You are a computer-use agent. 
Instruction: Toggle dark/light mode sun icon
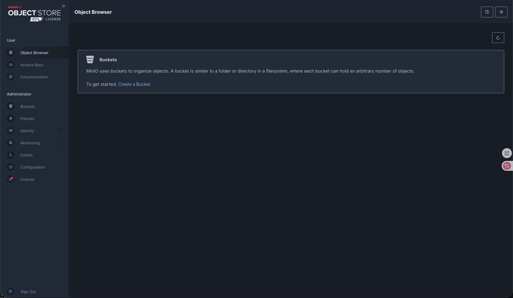point(501,12)
